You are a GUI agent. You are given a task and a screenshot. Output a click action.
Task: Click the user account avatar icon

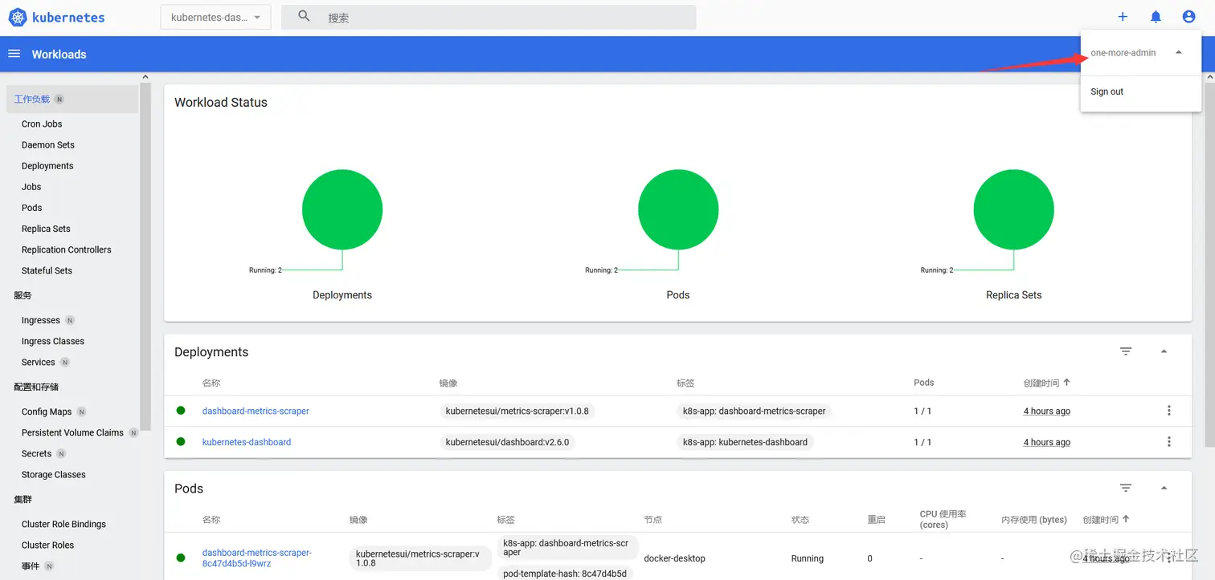tap(1189, 17)
